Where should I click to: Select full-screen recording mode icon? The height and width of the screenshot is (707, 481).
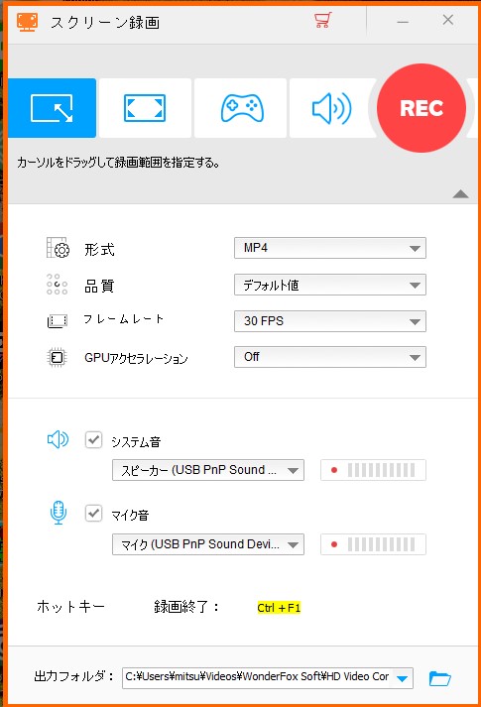pyautogui.click(x=145, y=108)
